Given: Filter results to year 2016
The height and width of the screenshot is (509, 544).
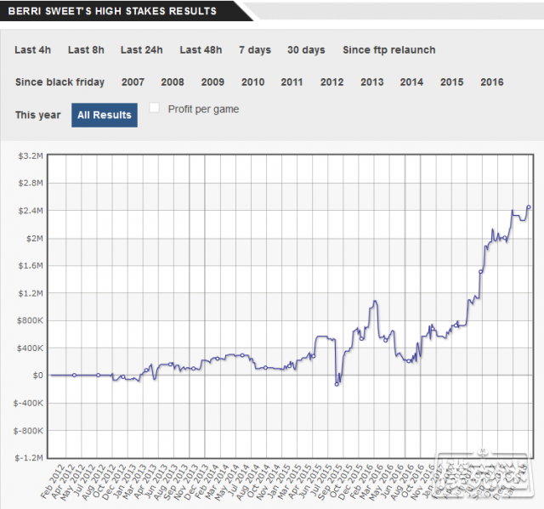Looking at the screenshot, I should [x=492, y=82].
